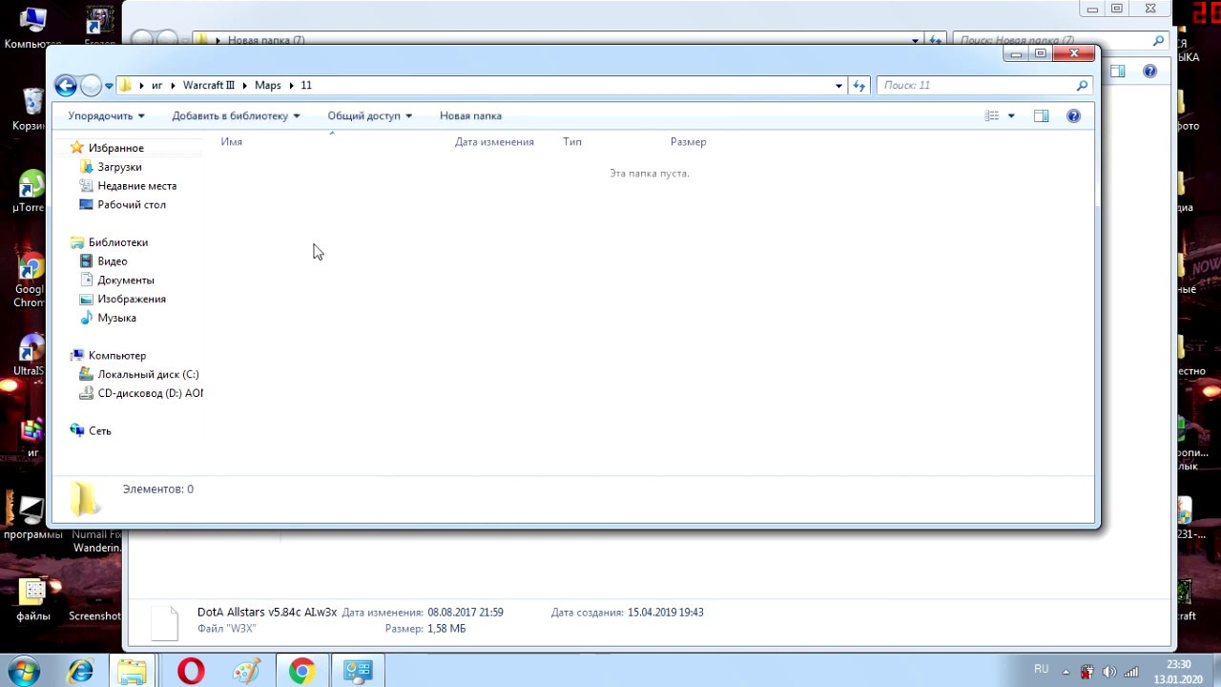The width and height of the screenshot is (1221, 687).
Task: Open the address bar history dropdown arrow
Action: (838, 86)
